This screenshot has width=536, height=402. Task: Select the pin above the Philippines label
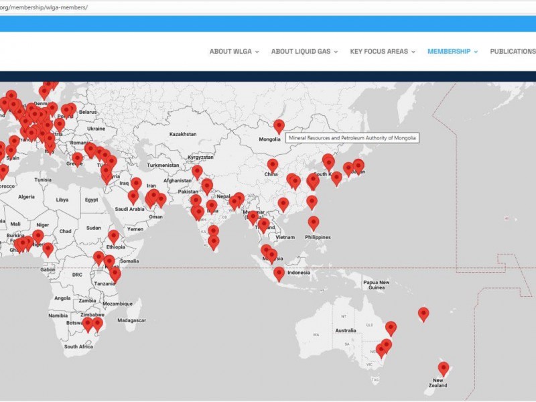(314, 223)
